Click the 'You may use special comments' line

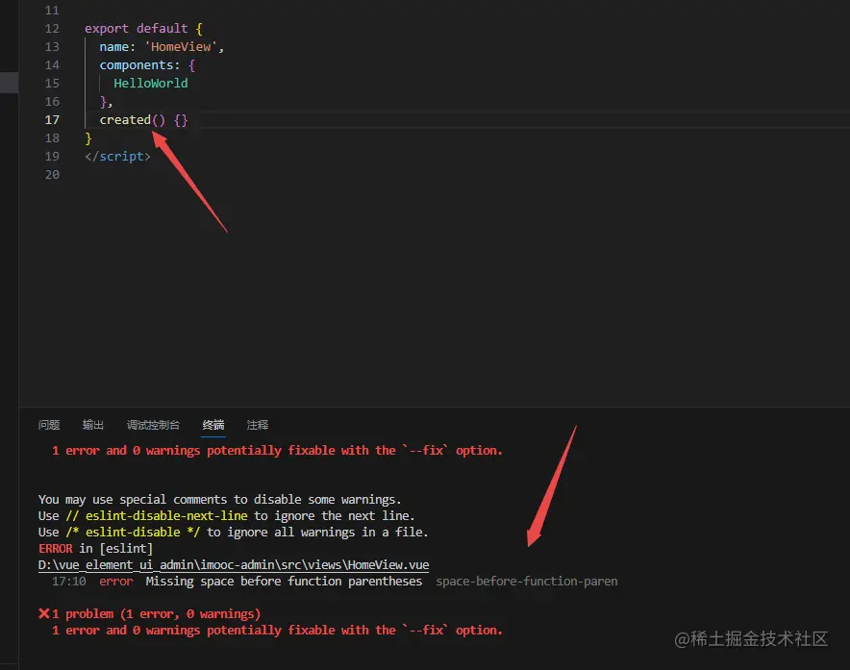(x=219, y=499)
